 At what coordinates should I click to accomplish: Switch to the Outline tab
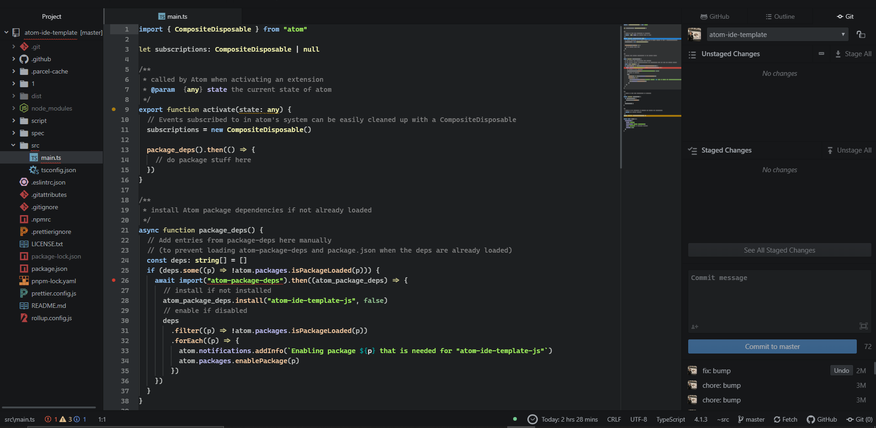(x=780, y=16)
